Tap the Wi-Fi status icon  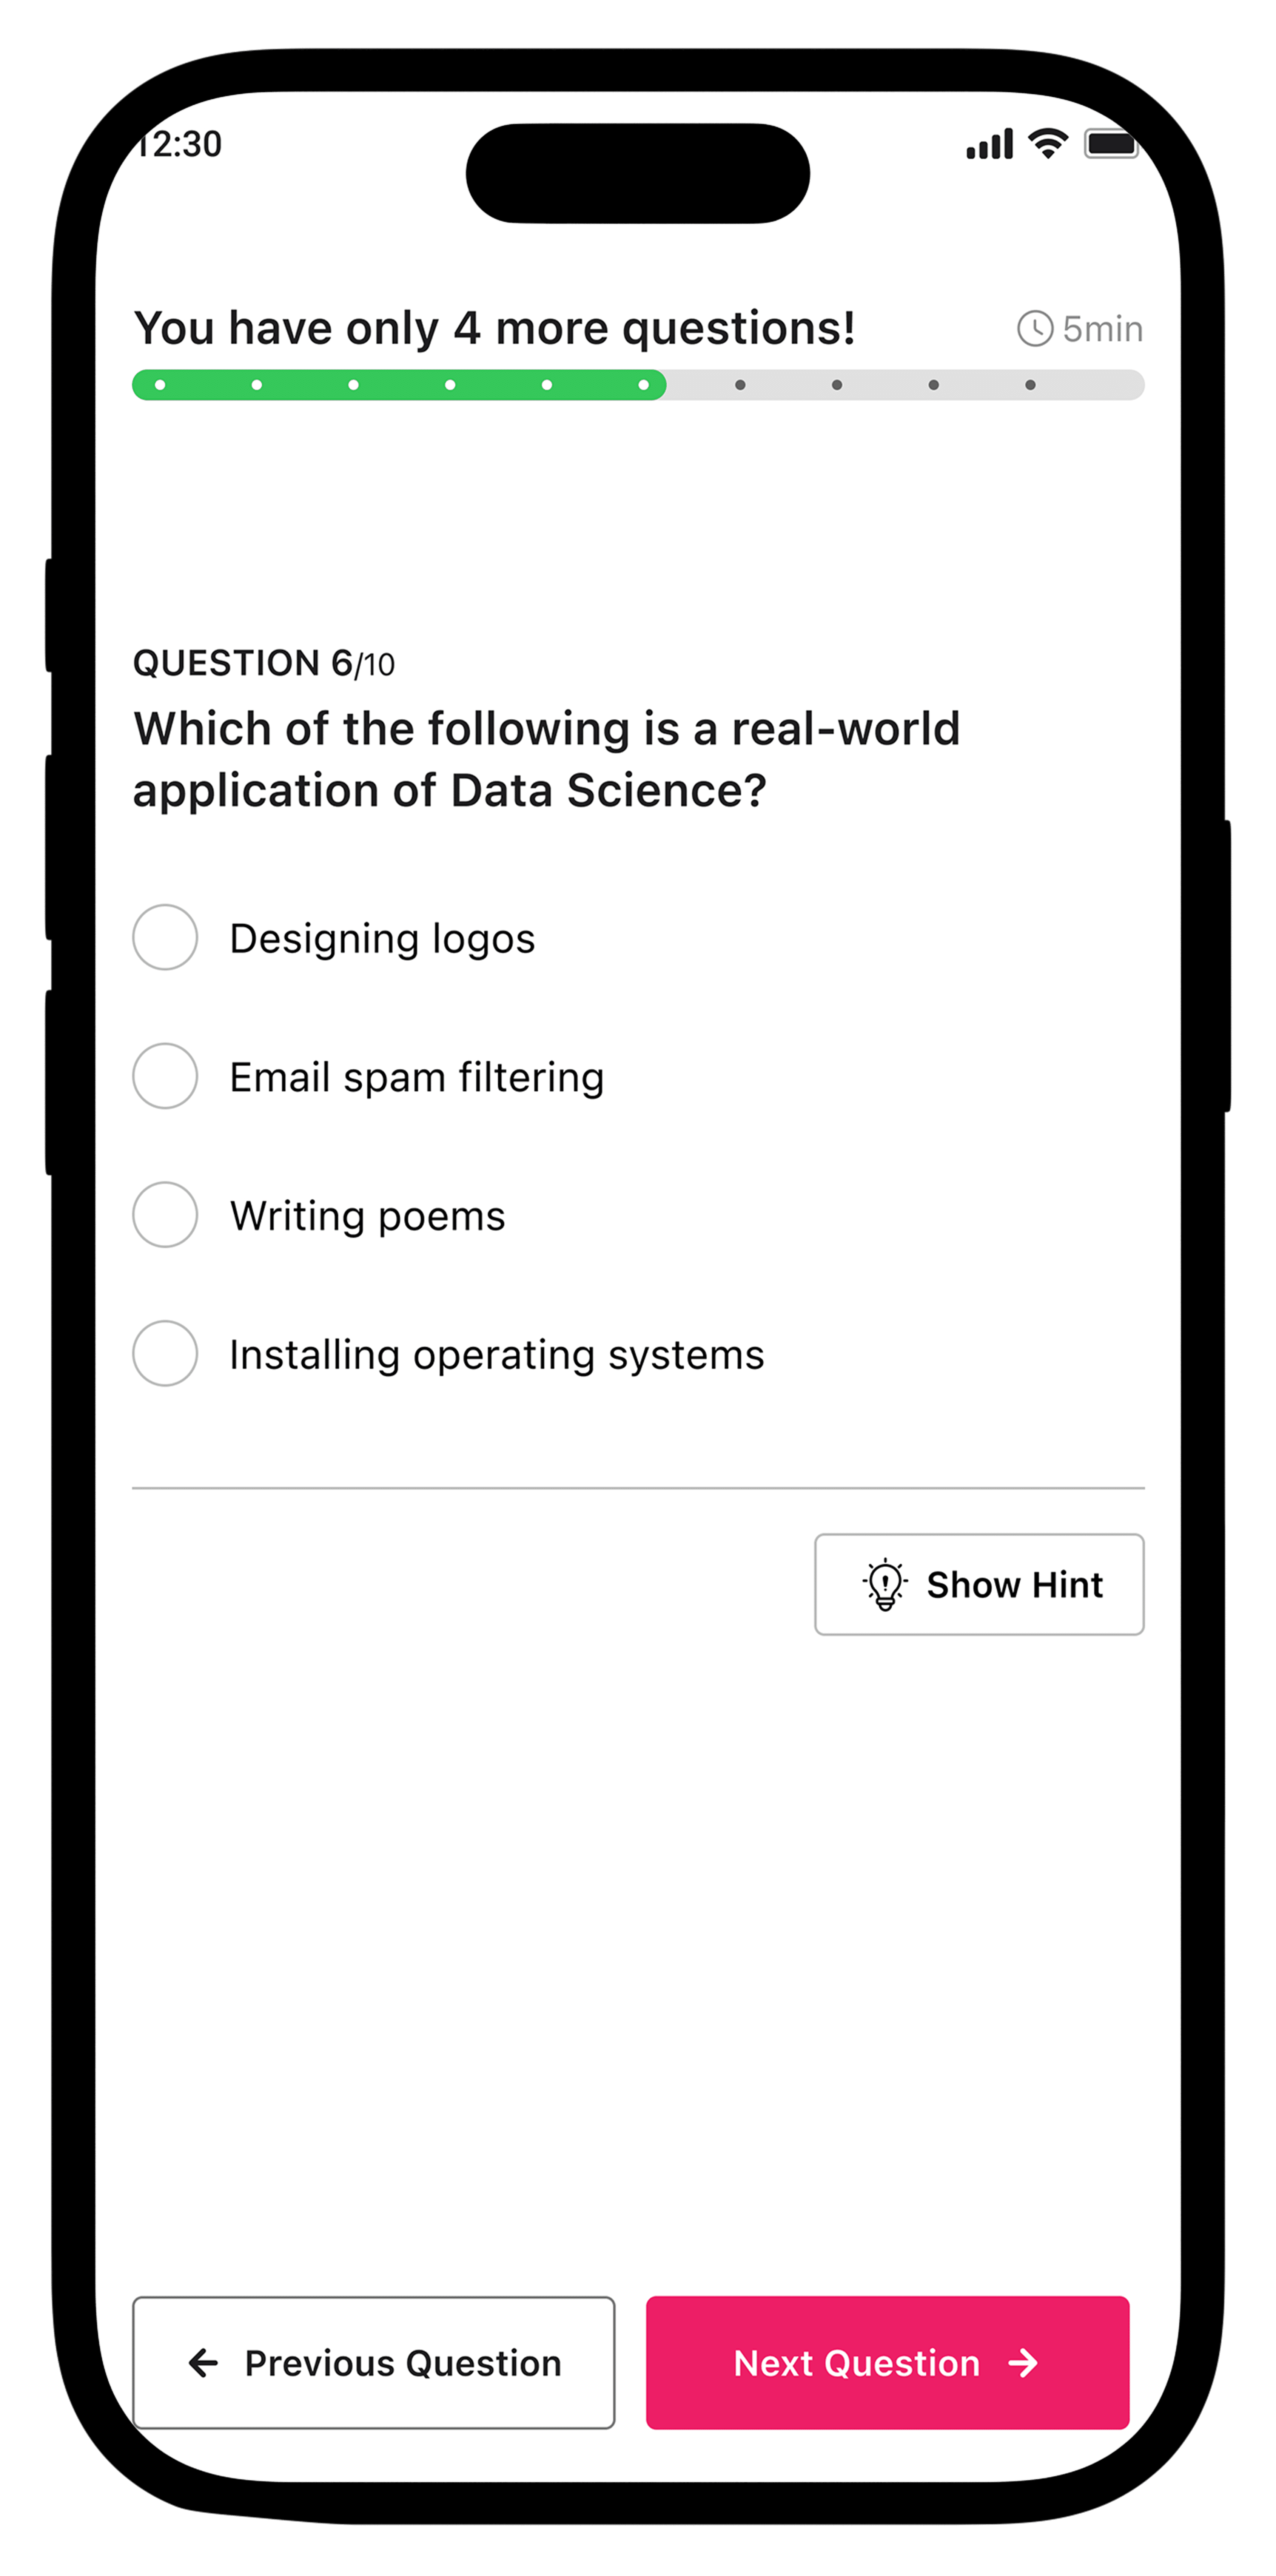click(x=1048, y=144)
